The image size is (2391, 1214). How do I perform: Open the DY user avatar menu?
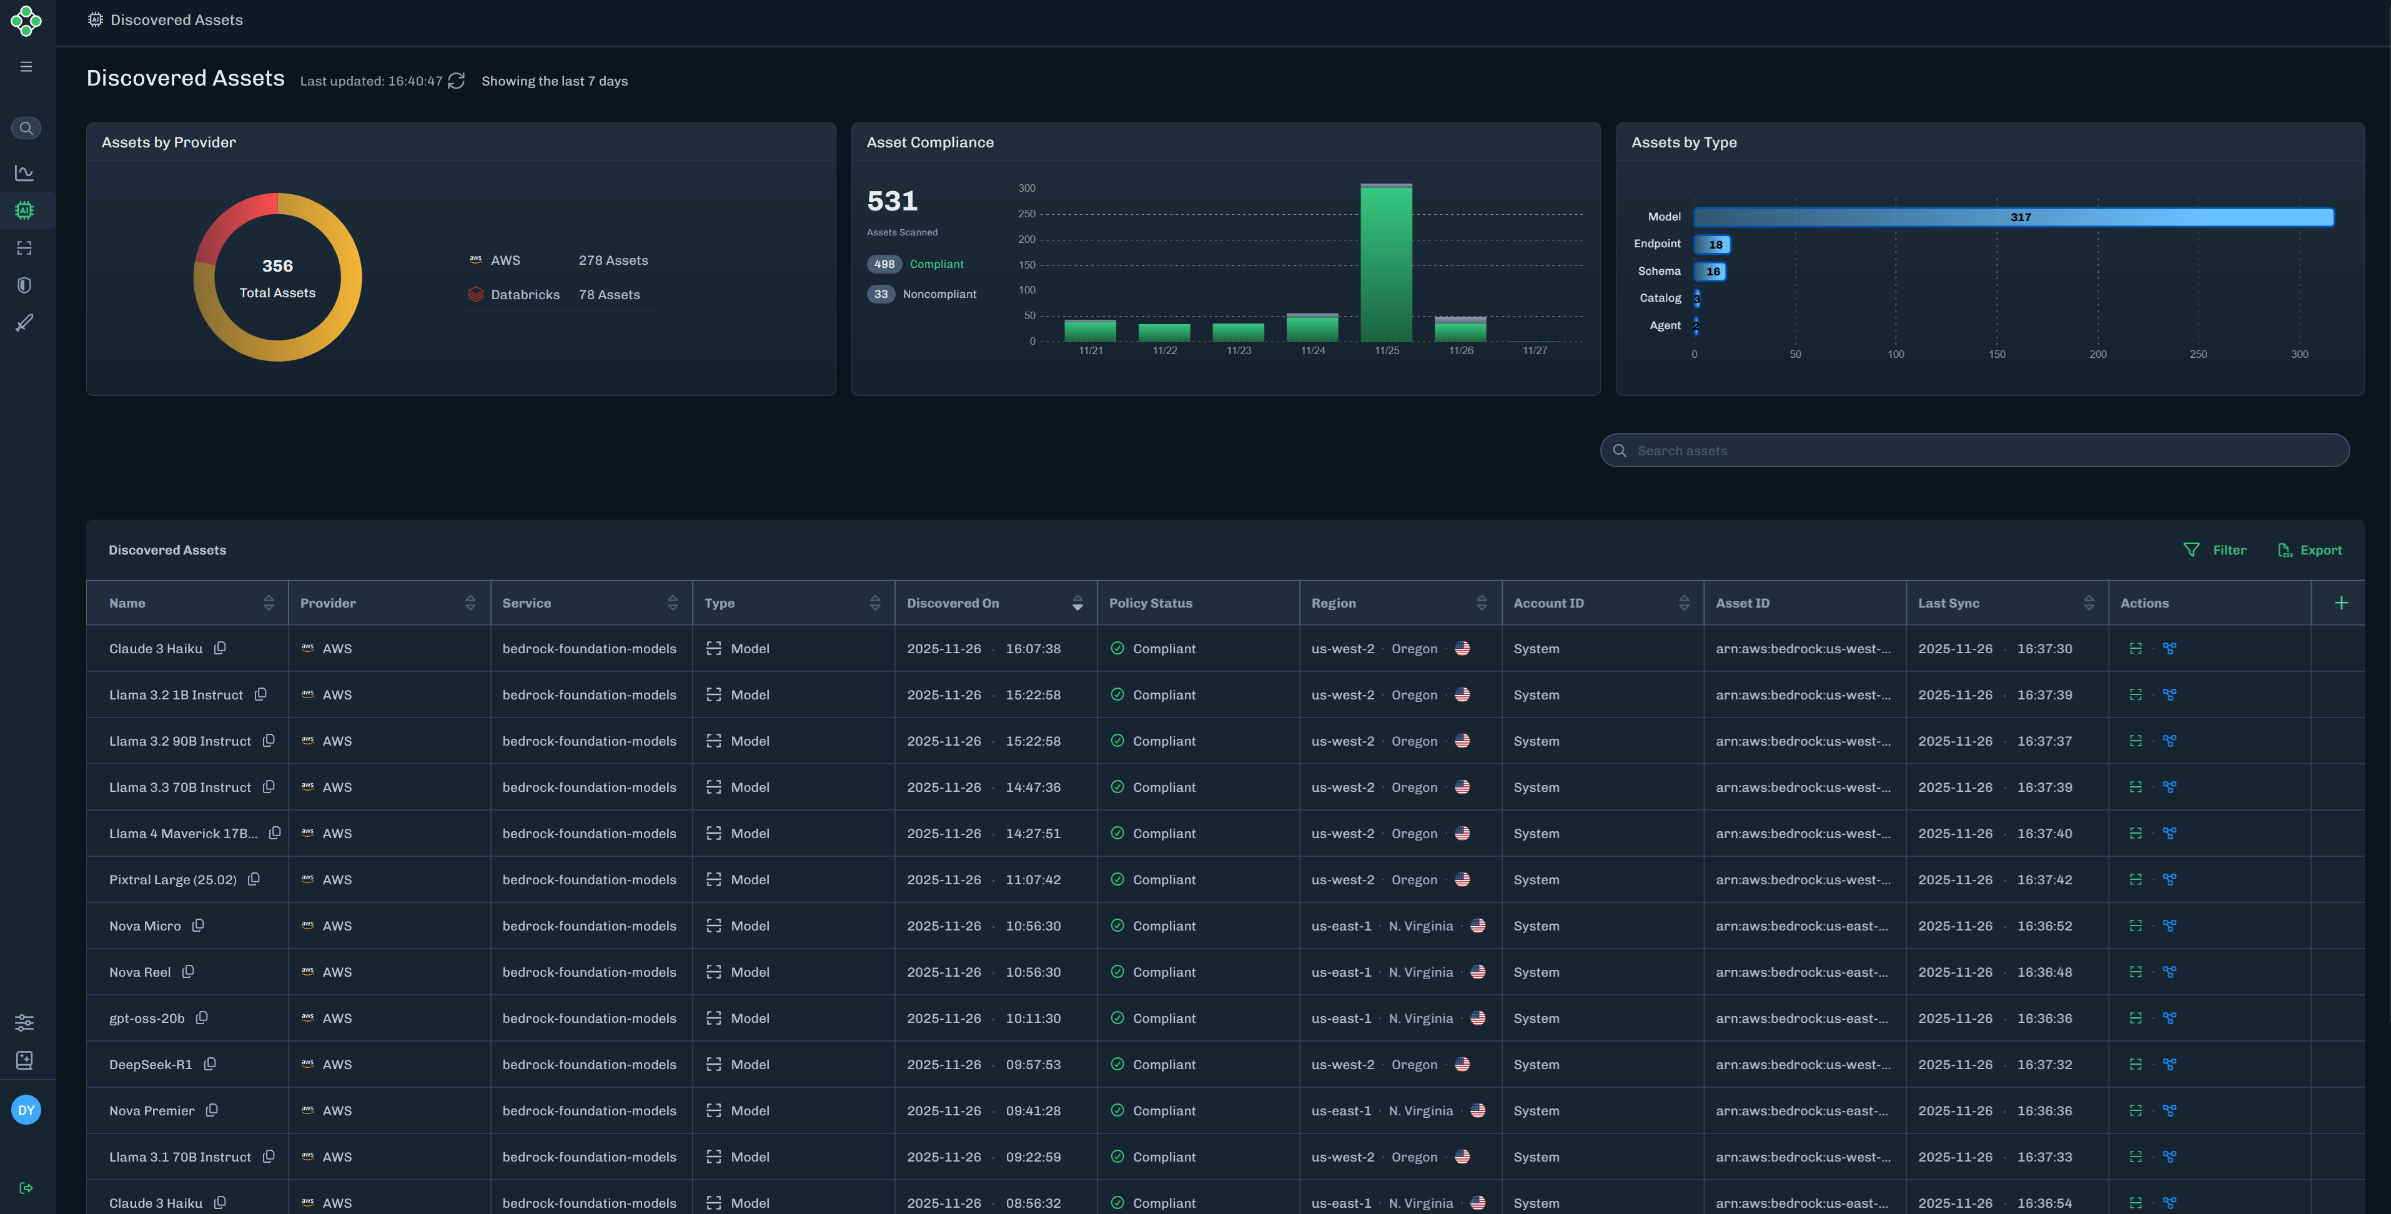point(26,1110)
